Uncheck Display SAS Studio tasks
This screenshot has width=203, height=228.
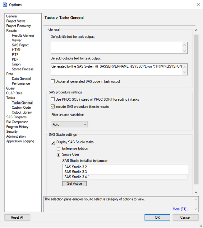pyautogui.click(x=53, y=143)
